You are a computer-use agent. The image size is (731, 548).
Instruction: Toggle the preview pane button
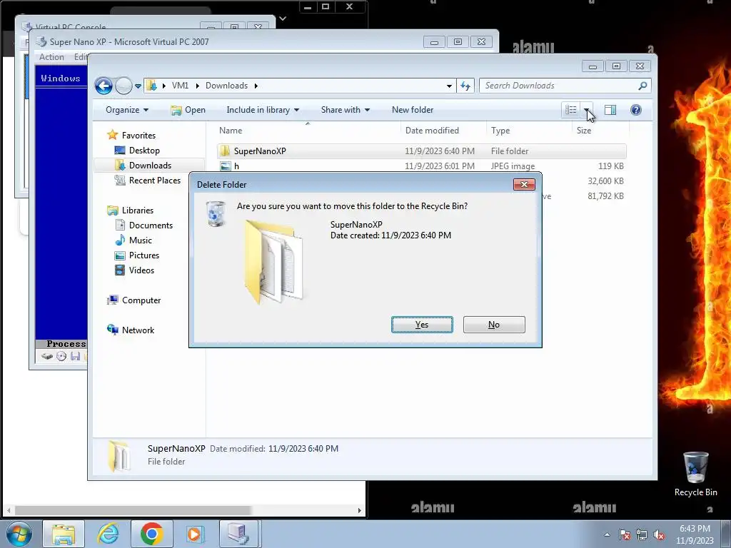point(610,110)
